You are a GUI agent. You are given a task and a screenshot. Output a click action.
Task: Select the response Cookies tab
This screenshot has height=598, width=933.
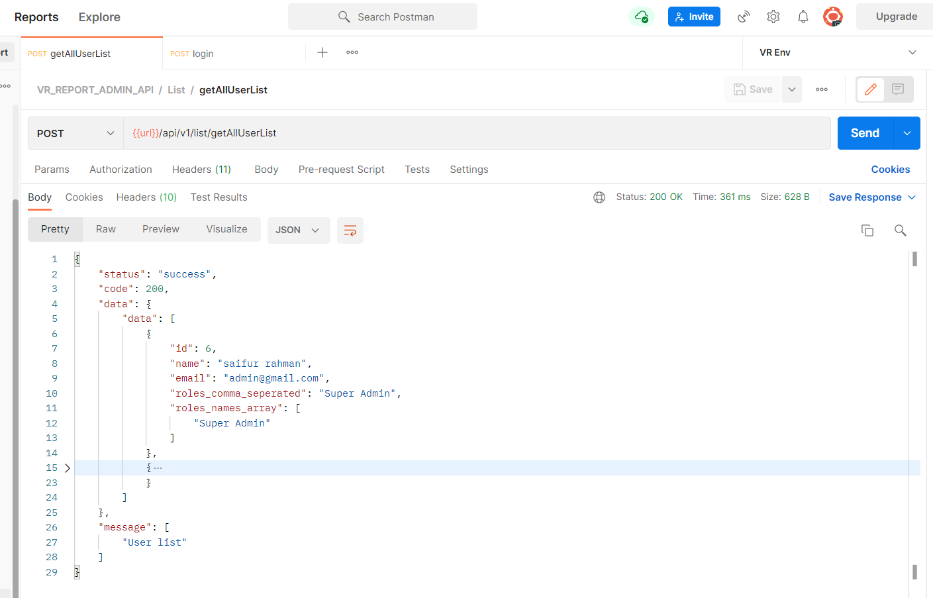tap(84, 197)
